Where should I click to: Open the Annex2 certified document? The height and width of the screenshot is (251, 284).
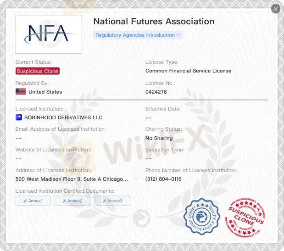[72, 201]
